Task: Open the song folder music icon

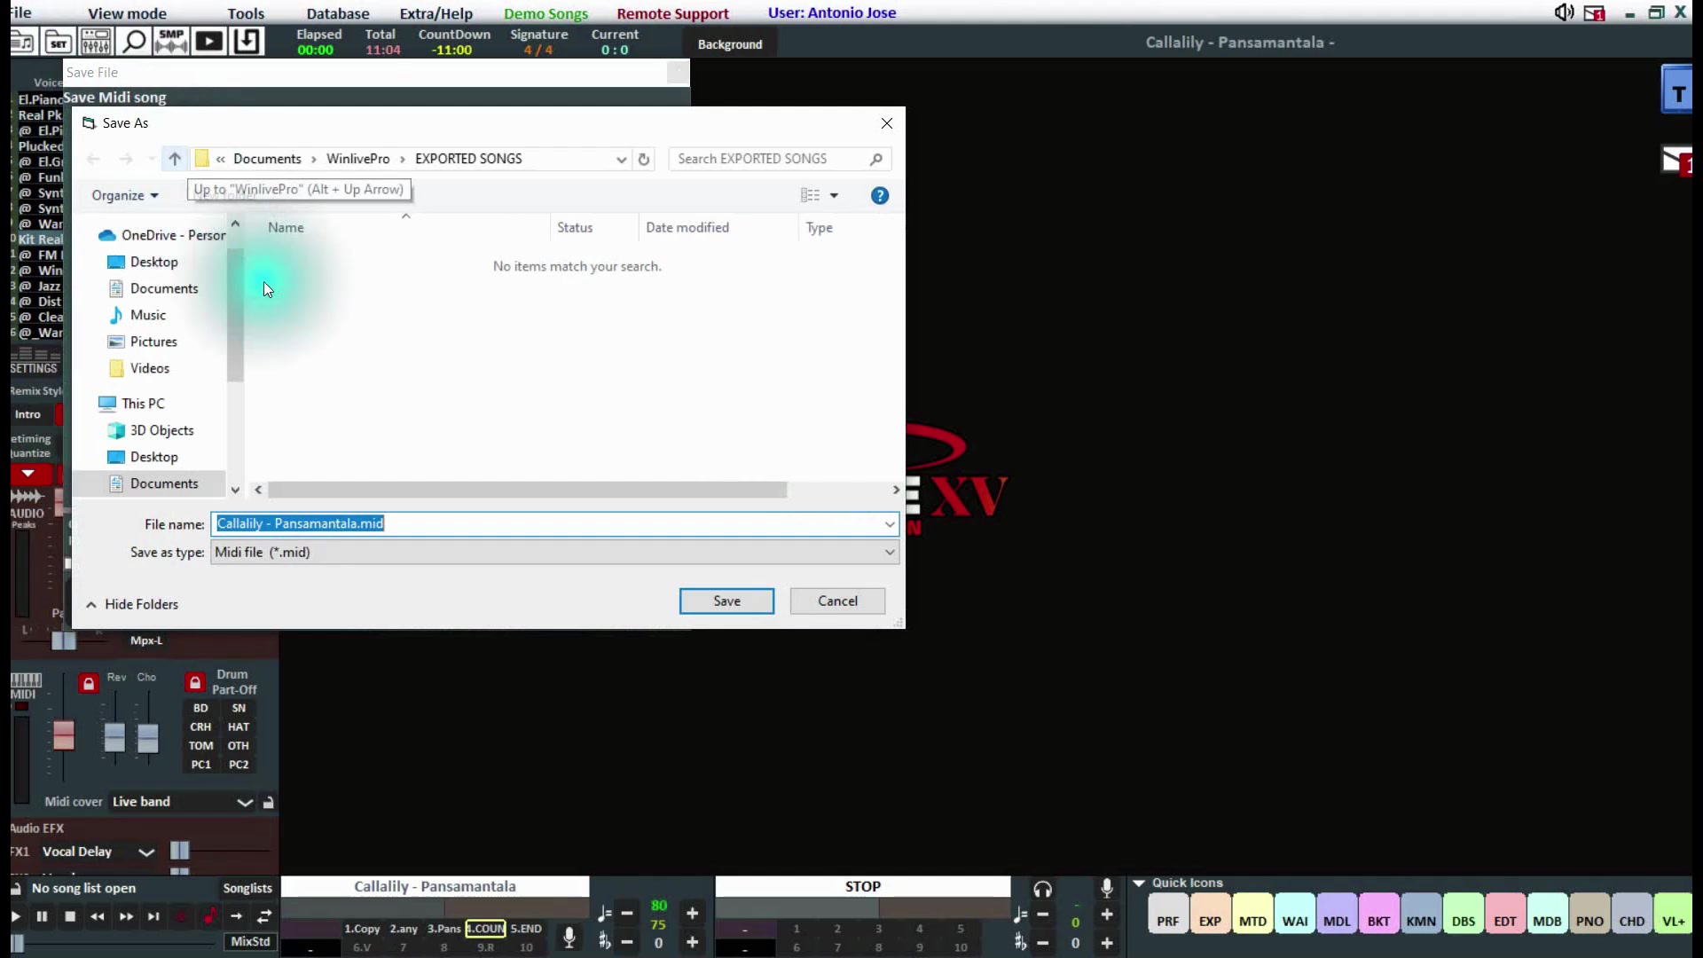Action: (x=22, y=42)
